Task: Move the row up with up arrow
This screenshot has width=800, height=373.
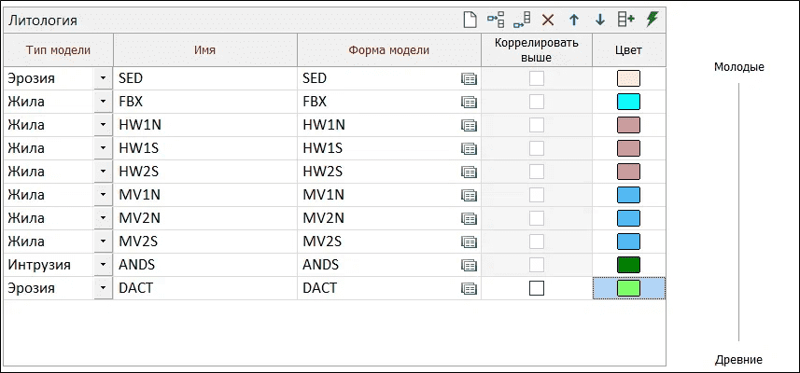Action: pos(574,21)
